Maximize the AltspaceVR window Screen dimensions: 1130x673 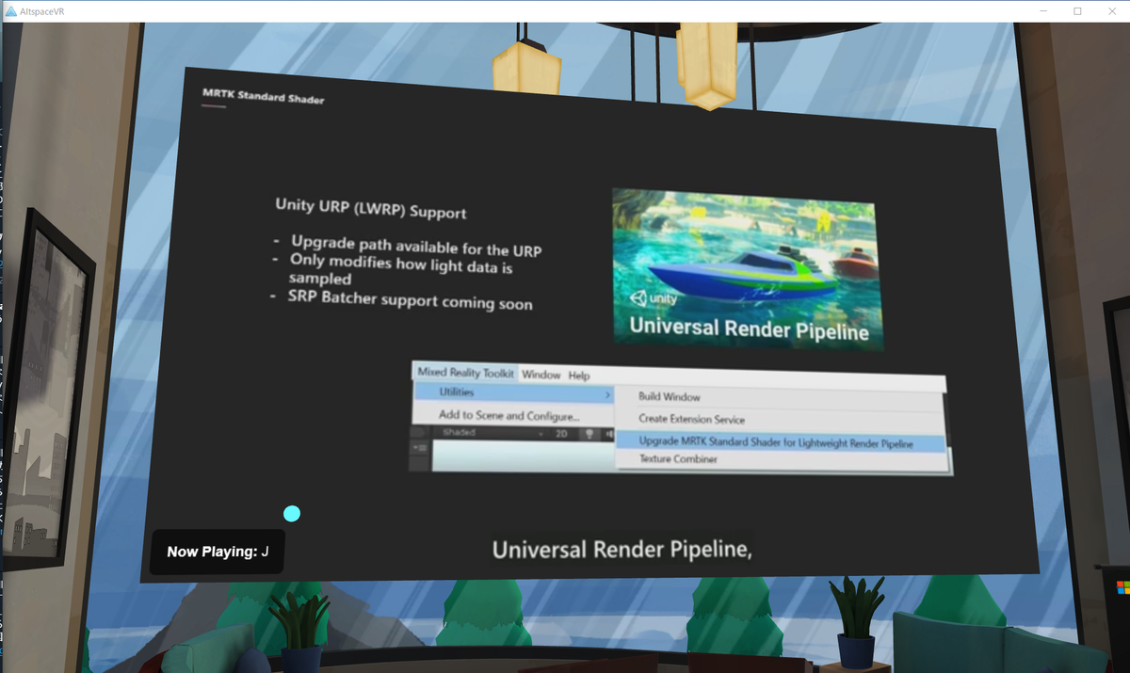click(1077, 10)
